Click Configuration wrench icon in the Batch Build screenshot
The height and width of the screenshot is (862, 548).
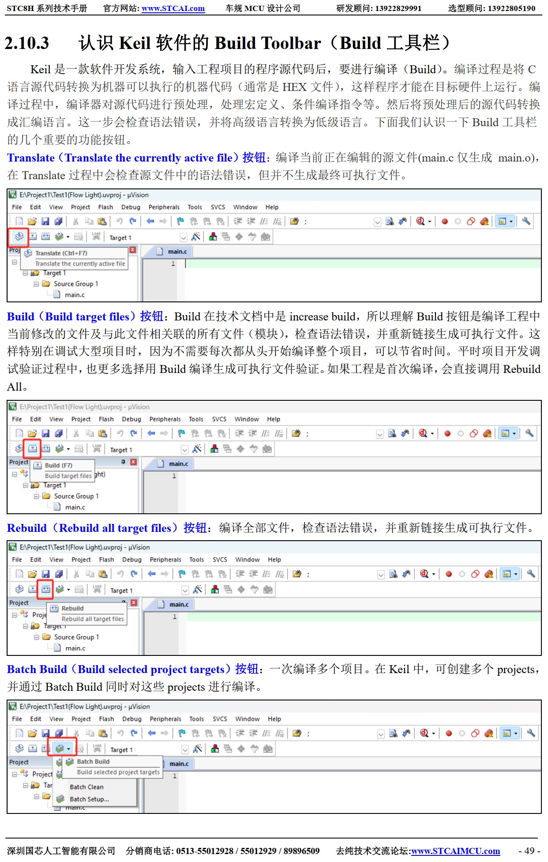pos(531,733)
